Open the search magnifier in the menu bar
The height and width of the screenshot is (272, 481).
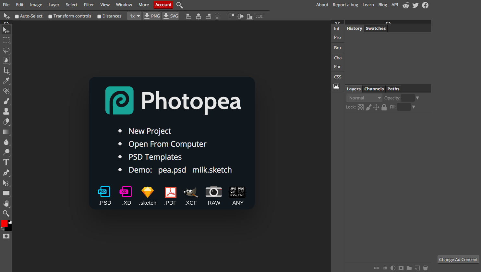point(180,5)
